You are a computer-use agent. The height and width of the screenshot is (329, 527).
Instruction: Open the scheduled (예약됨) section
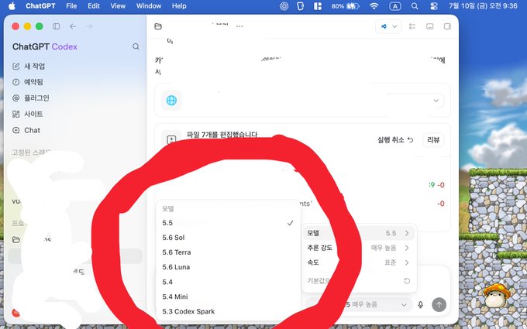28,82
